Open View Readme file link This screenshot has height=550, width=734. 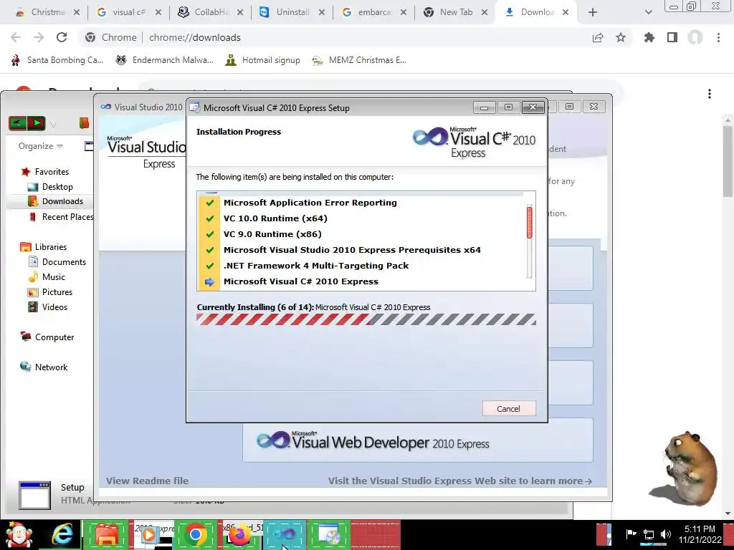(147, 481)
